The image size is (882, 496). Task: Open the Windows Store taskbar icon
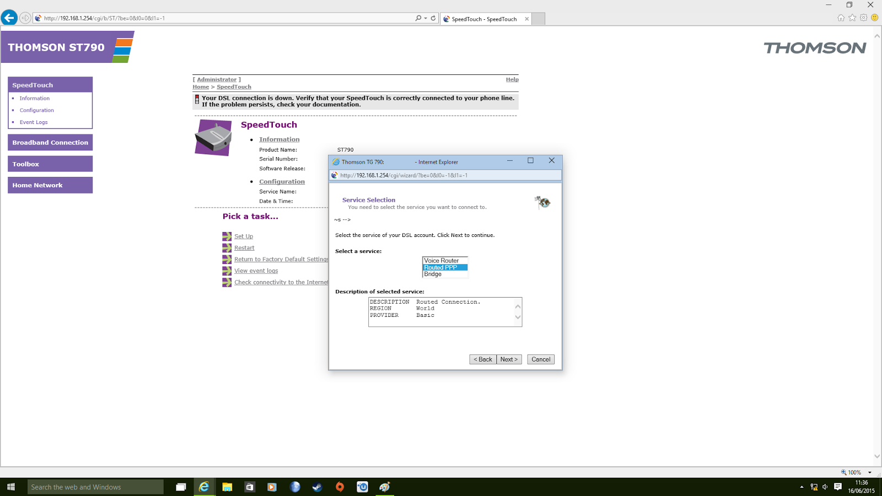[x=250, y=487]
